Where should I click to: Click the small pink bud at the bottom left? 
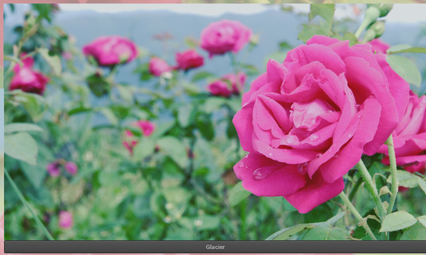pyautogui.click(x=65, y=220)
